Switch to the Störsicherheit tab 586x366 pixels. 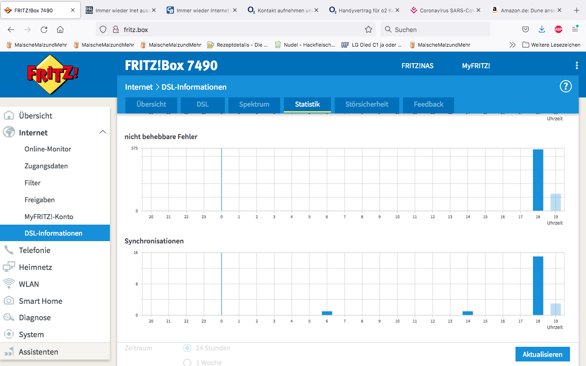[x=367, y=104]
